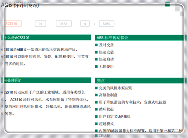This screenshot has width=188, height=138.
Task: Select the 完美的风机水泵应用 bullet item
Action: tap(114, 88)
